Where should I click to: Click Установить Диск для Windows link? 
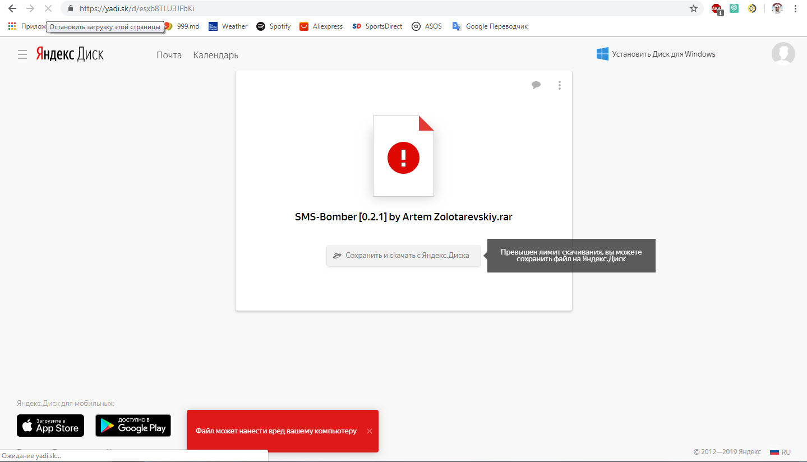coord(664,54)
